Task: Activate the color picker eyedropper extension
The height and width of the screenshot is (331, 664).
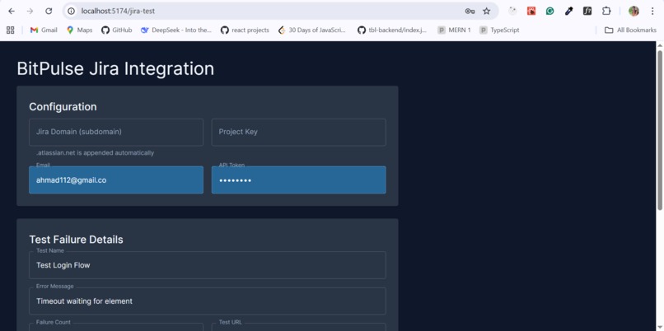Action: point(568,11)
